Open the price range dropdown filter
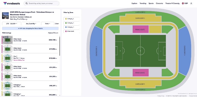 click(11, 24)
